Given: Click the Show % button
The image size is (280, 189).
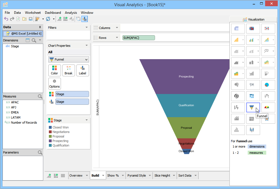Looking at the screenshot, I should click(x=113, y=175).
